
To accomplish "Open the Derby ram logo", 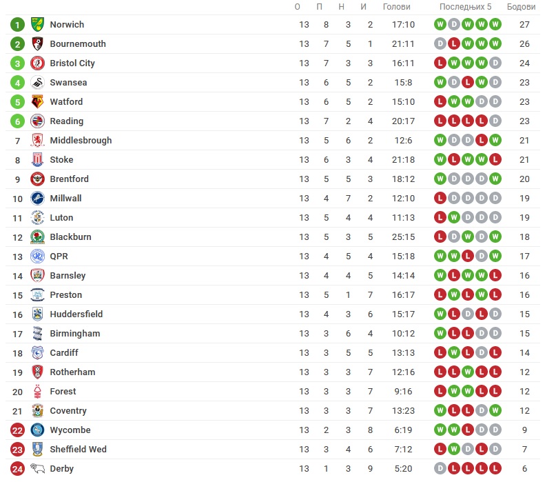I will coord(37,468).
